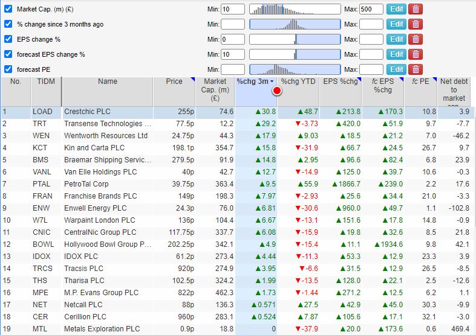Disable the forecast PE filter checkbox
Viewport: 476px width, 335px height.
(8, 69)
